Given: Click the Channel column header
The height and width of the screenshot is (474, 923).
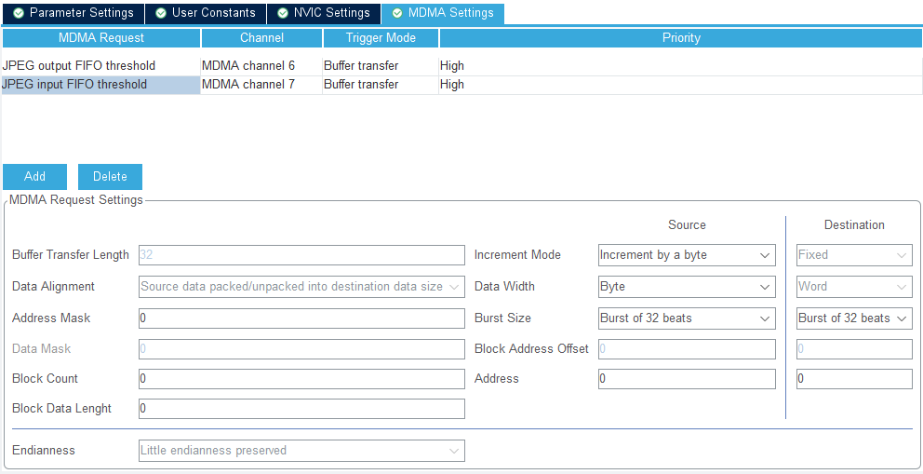Looking at the screenshot, I should coord(262,38).
